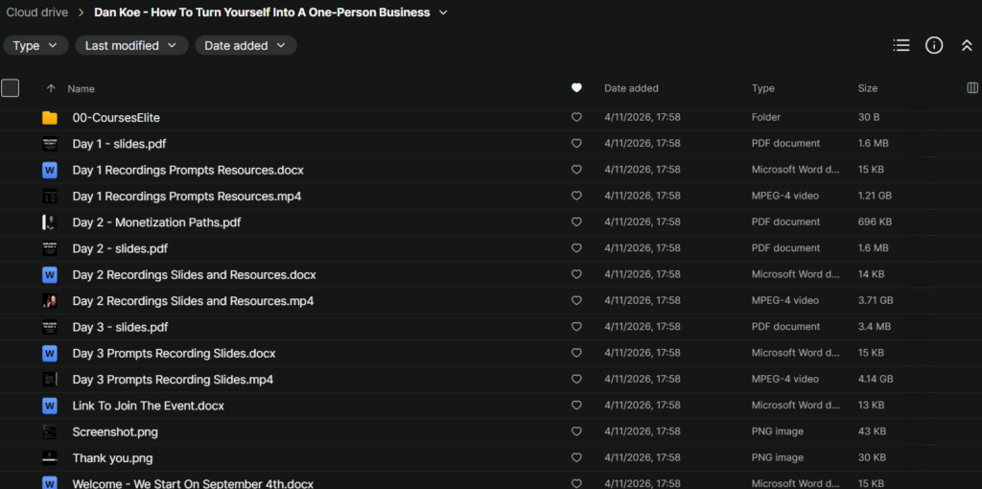The height and width of the screenshot is (489, 982).
Task: Sort by the Size column header
Action: coord(867,88)
